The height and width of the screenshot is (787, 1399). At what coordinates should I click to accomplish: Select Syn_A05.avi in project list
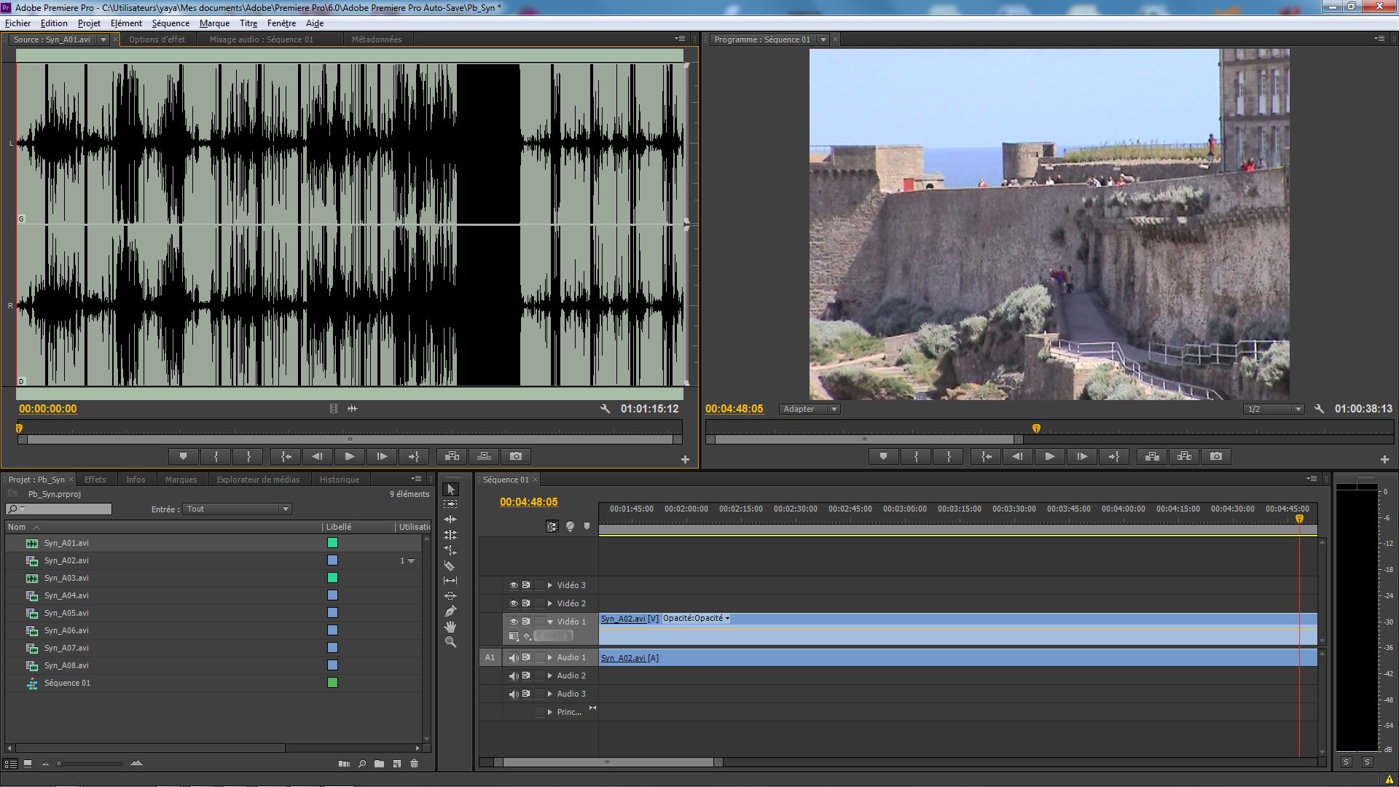[x=66, y=613]
